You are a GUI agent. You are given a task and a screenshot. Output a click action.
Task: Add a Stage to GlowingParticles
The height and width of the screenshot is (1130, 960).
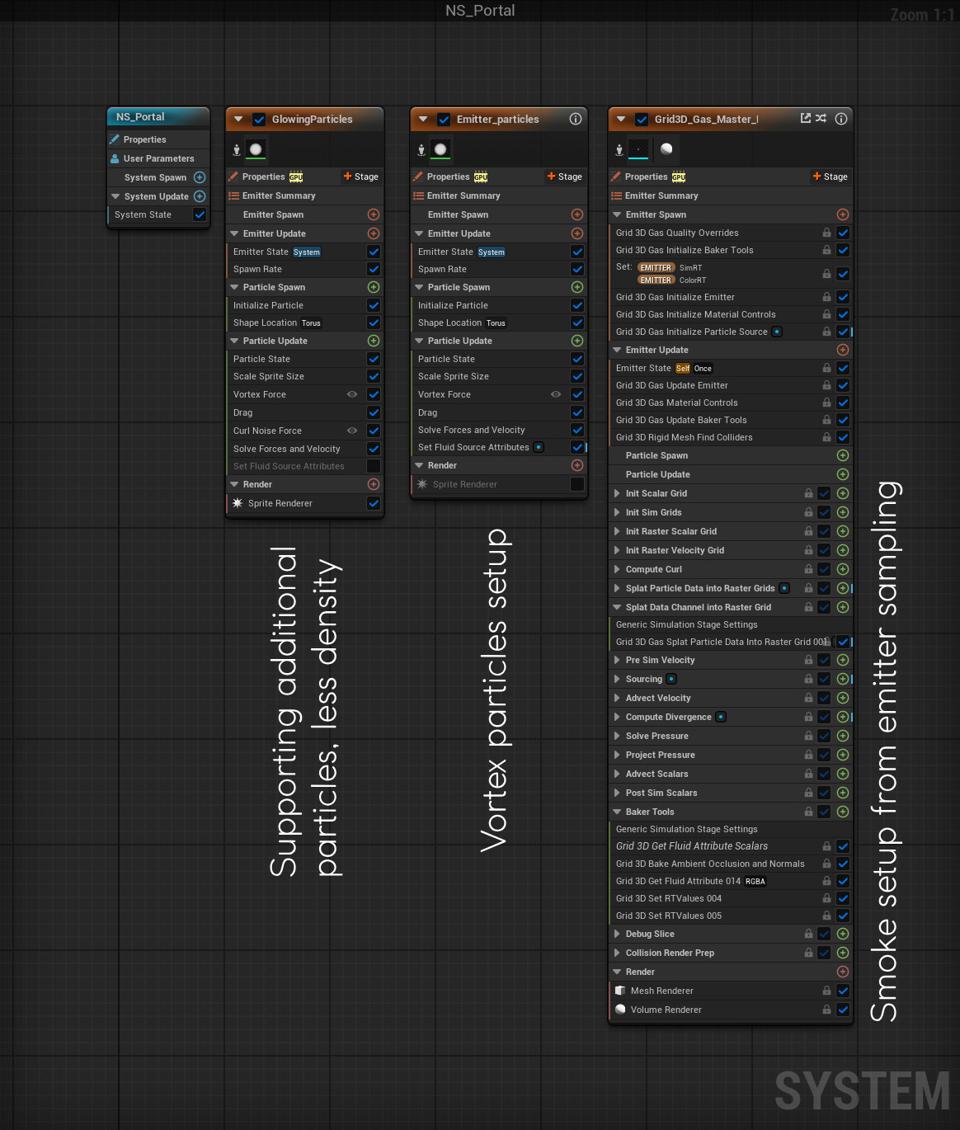point(360,177)
